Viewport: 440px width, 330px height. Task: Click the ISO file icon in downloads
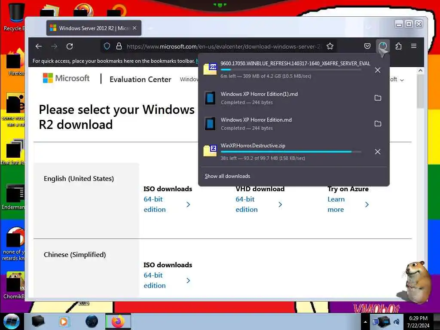click(210, 69)
